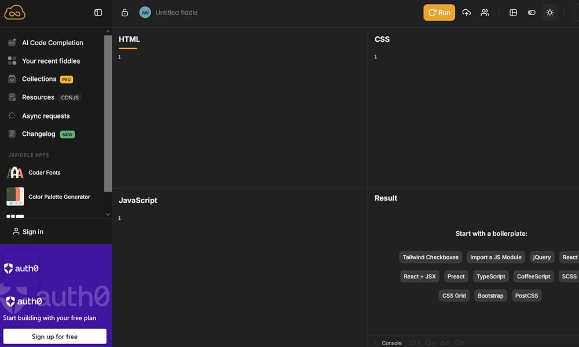Click Sign up for free button
This screenshot has height=347, width=579.
(x=54, y=337)
